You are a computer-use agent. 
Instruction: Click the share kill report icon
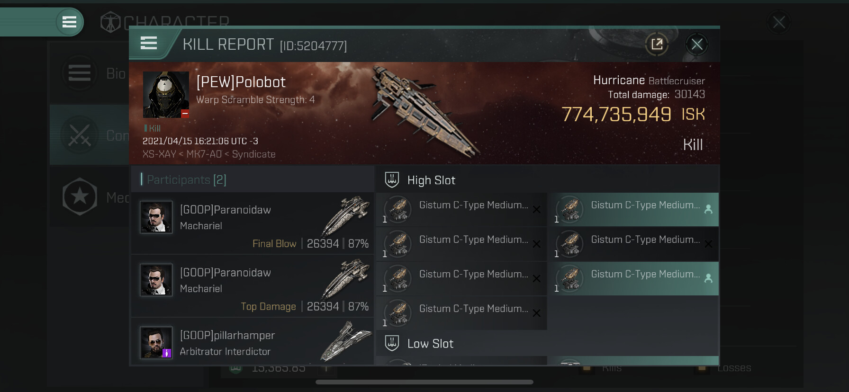pos(657,45)
